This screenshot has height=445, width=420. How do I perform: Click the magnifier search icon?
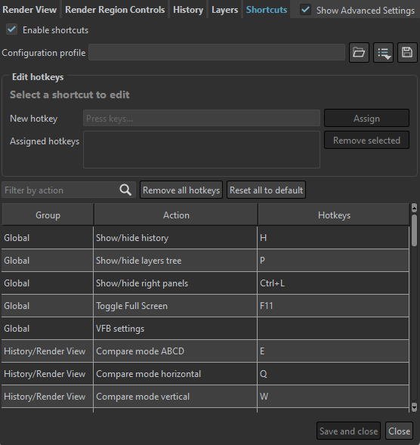click(125, 190)
